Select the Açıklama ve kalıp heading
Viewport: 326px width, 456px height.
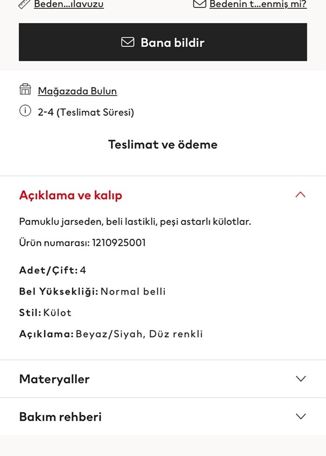click(70, 195)
